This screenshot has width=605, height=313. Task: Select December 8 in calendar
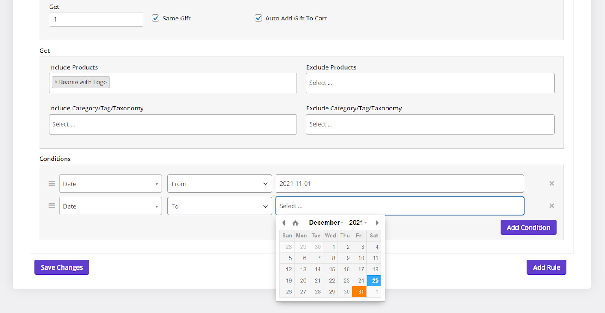click(x=330, y=258)
